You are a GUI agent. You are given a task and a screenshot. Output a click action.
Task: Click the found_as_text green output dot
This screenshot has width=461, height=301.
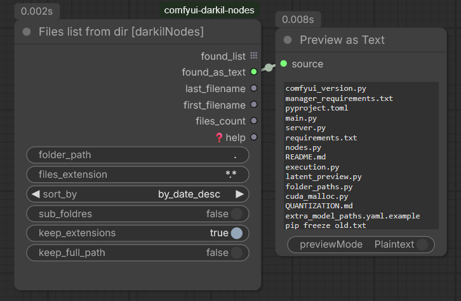[x=254, y=72]
